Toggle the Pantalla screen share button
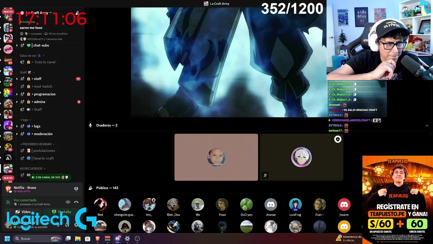Screen dimensions: 433x244 tap(62, 212)
